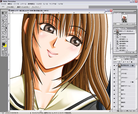The width and height of the screenshot is (138, 114).
Task: Select the Type tool
Action: pos(6,33)
